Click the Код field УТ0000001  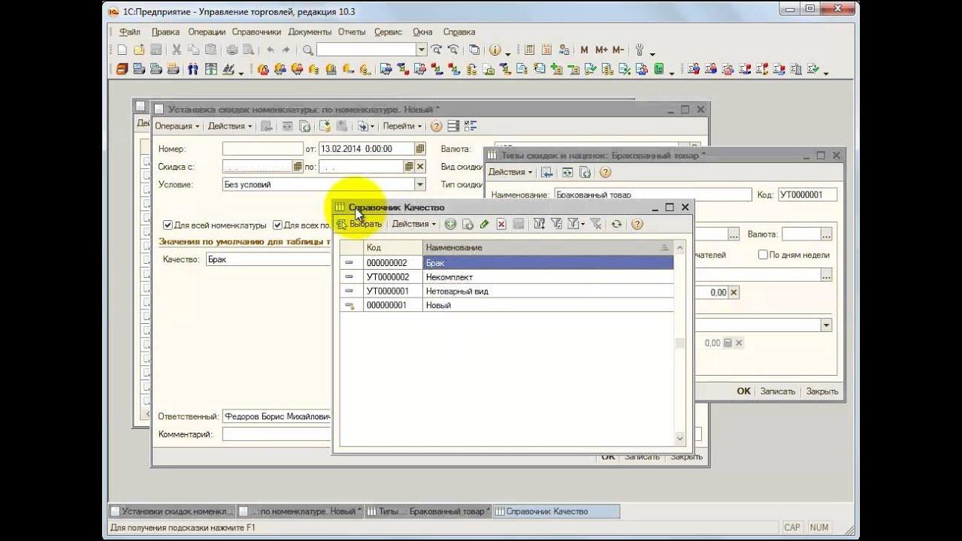click(x=806, y=195)
